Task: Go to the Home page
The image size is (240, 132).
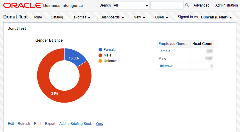Action: pos(37,17)
